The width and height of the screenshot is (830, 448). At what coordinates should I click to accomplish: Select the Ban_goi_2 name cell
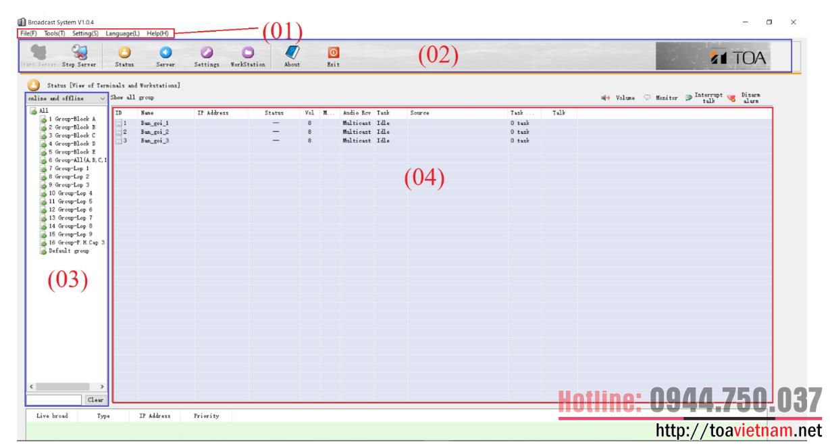point(155,132)
